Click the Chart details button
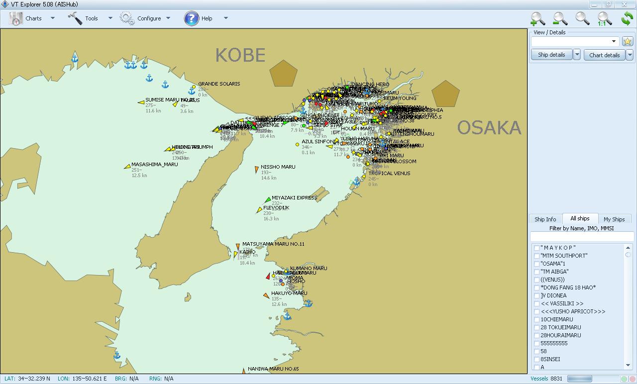 [x=604, y=55]
